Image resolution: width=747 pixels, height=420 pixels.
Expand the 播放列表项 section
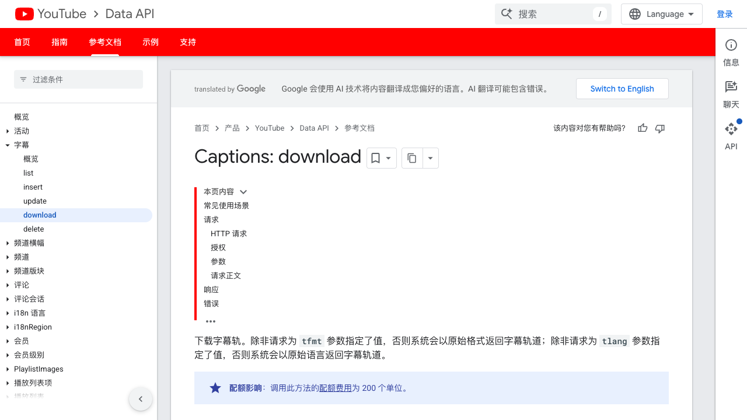coord(8,383)
